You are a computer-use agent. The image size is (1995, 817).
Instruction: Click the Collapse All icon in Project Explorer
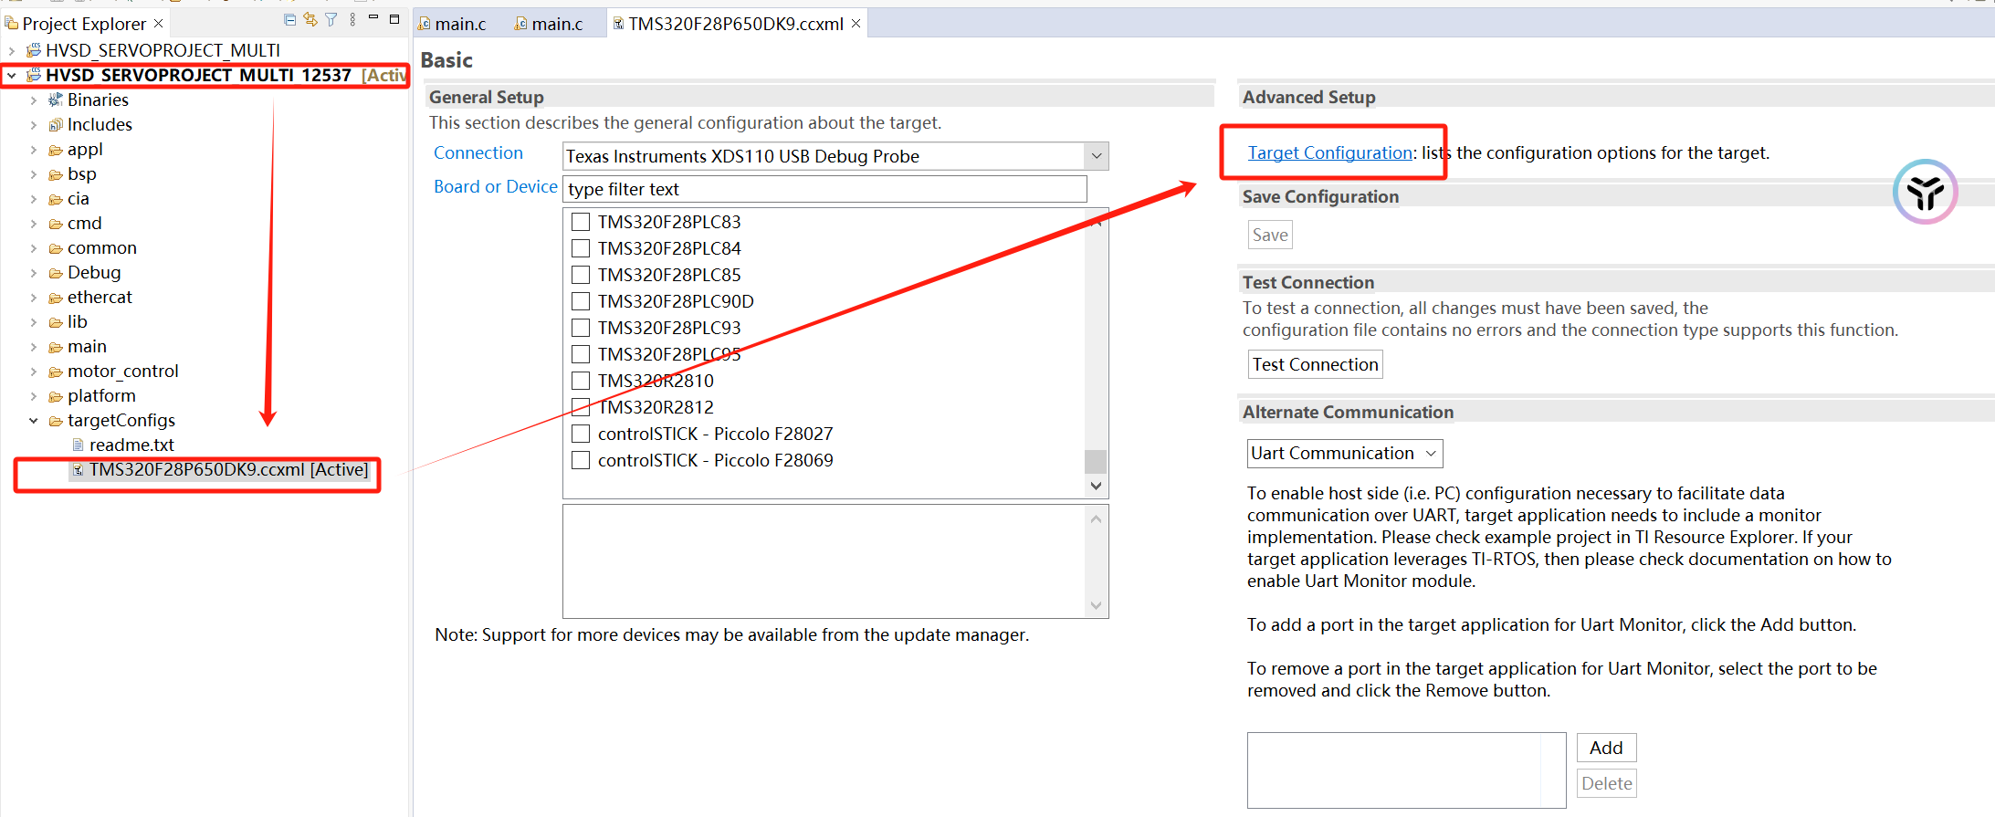[x=289, y=19]
